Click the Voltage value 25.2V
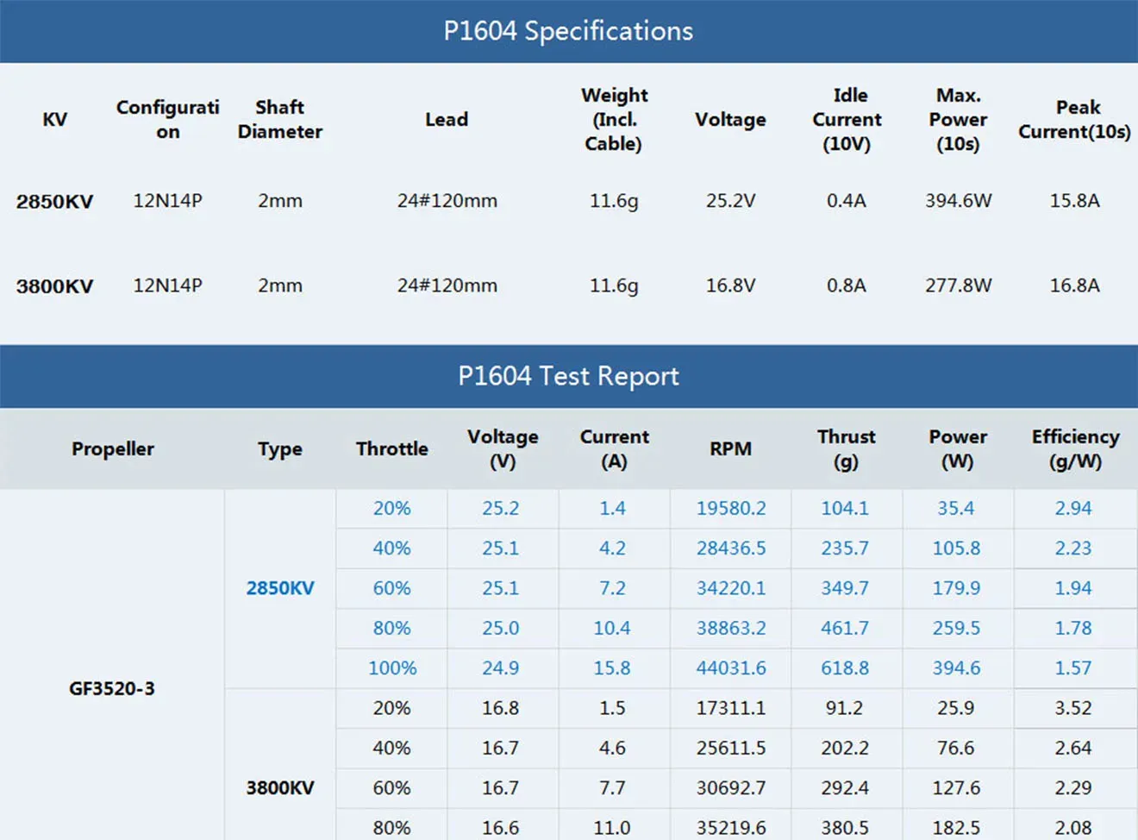1138x840 pixels. point(730,201)
